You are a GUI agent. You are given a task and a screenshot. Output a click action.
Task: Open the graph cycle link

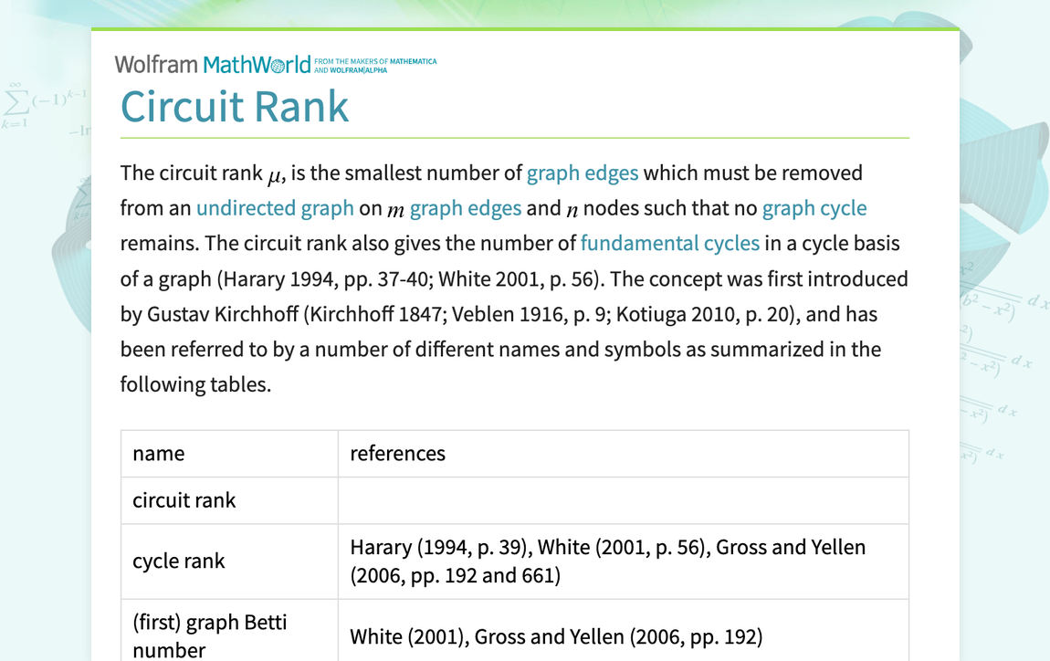tap(814, 208)
